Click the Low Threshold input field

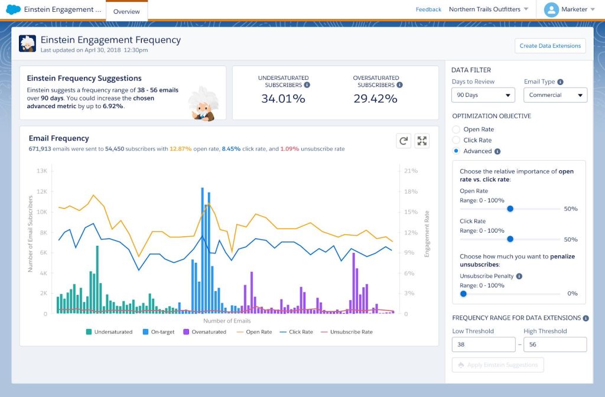point(483,344)
